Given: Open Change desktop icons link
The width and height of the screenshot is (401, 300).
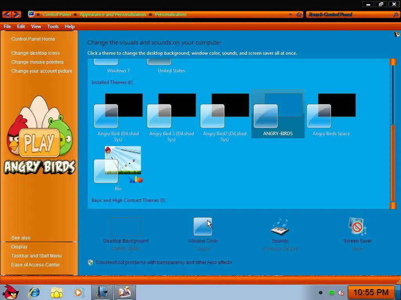Looking at the screenshot, I should 35,53.
